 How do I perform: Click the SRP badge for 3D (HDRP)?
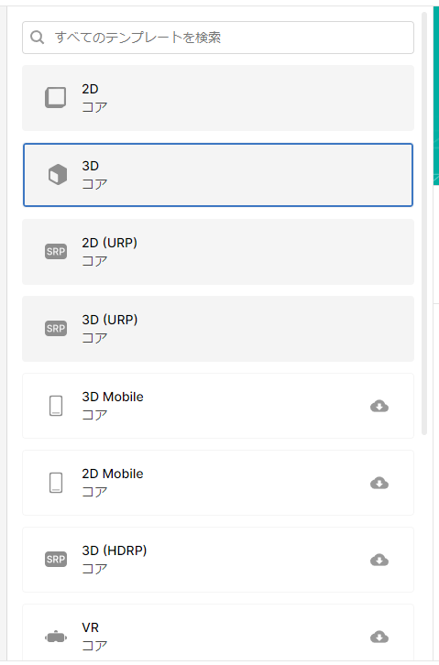(56, 560)
